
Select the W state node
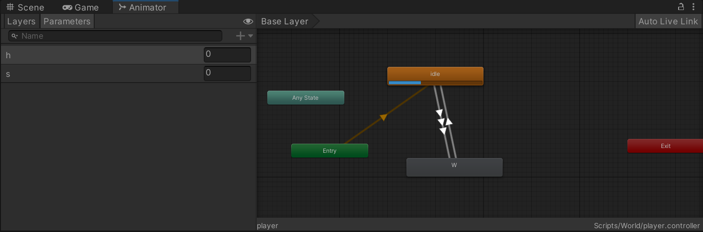pyautogui.click(x=454, y=168)
